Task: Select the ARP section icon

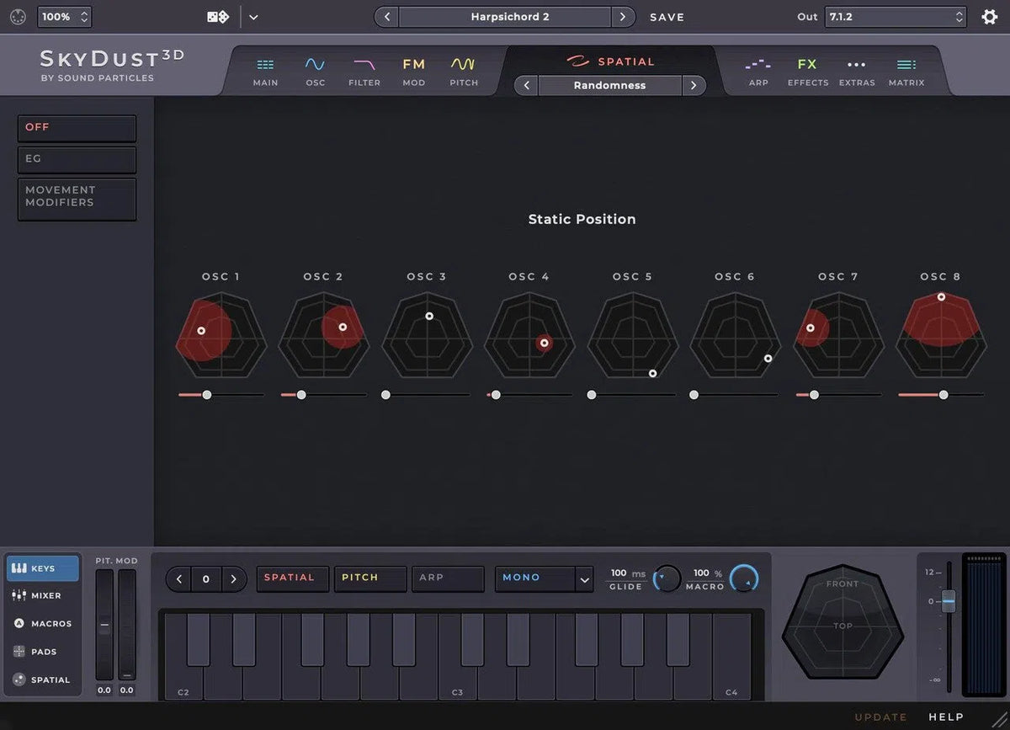Action: [758, 71]
